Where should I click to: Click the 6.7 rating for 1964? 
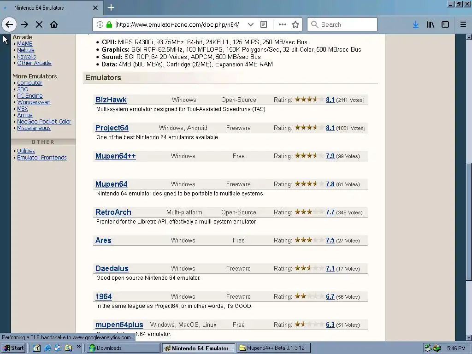330,296
